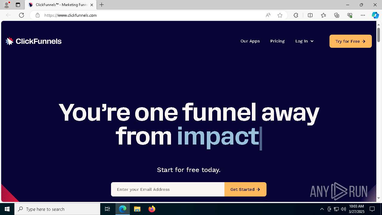Click the Type here to search box
The image size is (382, 215).
[57, 209]
